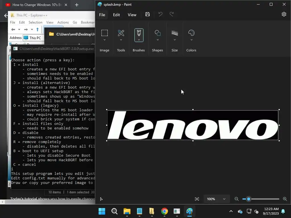Open the Windows Start button
Image resolution: width=291 pixels, height=218 pixels.
(x=102, y=211)
